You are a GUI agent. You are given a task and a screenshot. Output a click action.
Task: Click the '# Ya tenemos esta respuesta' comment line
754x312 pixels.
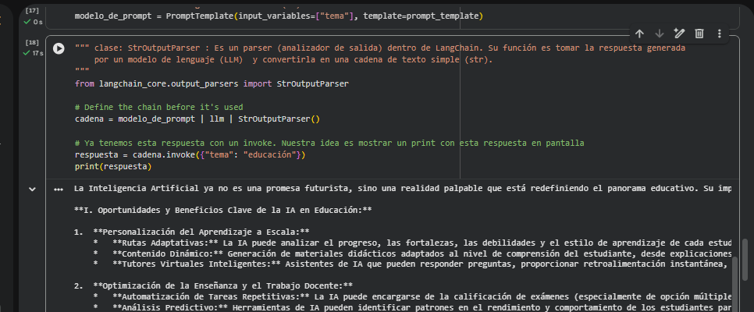(329, 144)
